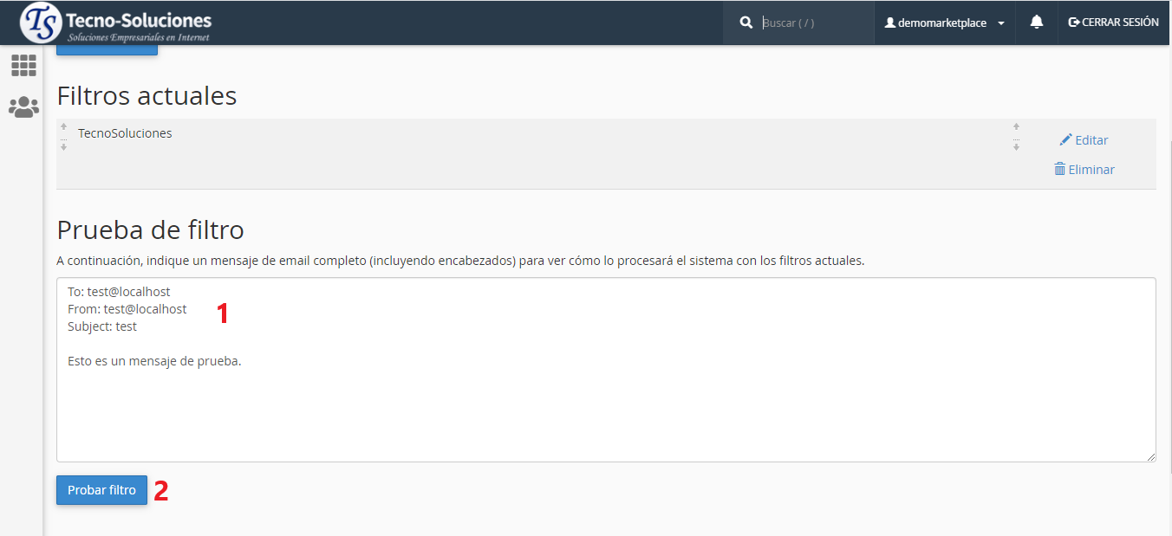
Task: Click CERRAR SESIÓN to log out
Action: point(1113,23)
